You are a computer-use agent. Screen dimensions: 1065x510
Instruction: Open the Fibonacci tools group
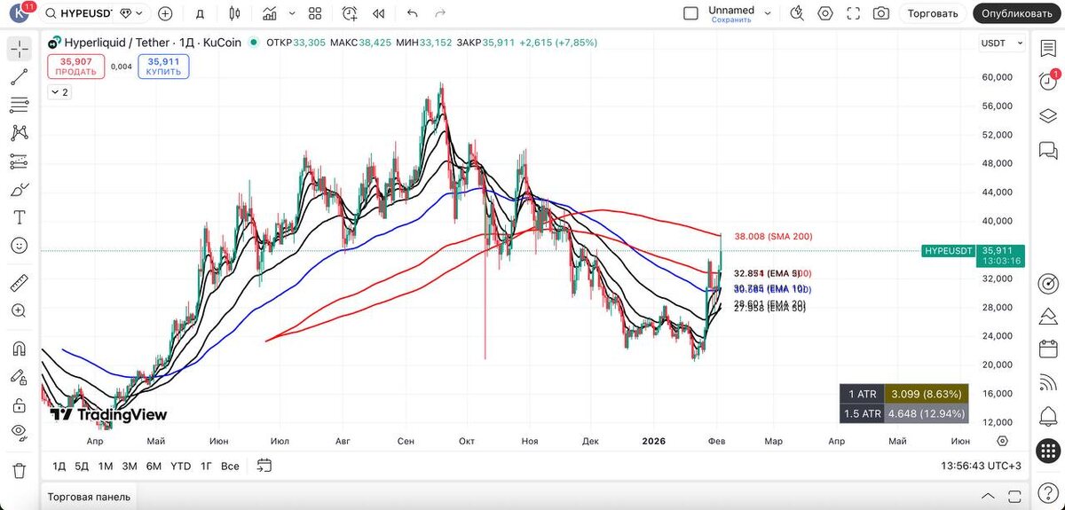click(20, 106)
